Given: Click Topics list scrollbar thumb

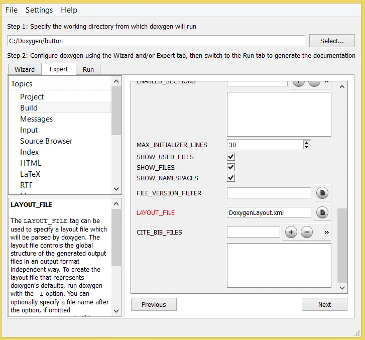Looking at the screenshot, I should (x=116, y=110).
